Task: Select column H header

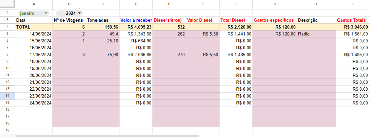Action: (x=275, y=4)
